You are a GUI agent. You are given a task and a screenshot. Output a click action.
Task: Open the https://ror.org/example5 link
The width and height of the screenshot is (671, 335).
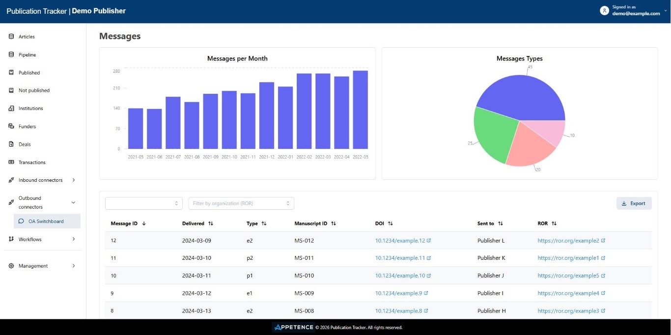[x=568, y=276]
